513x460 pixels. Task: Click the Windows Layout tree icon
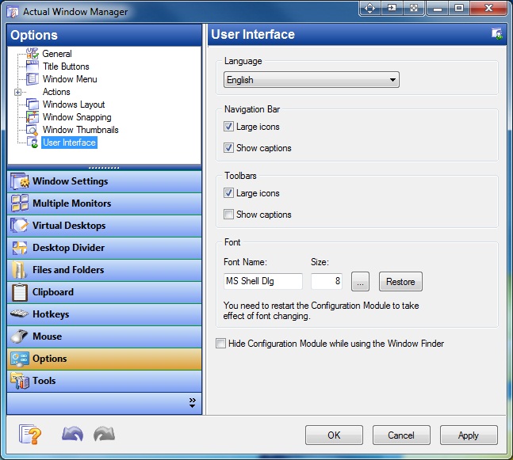(x=33, y=105)
